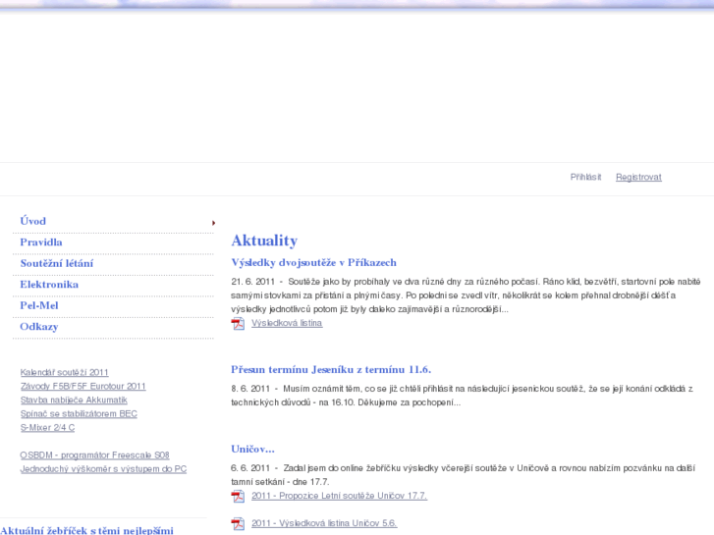714x535 pixels.
Task: Select Pel-Mel in sidebar menu
Action: tap(39, 305)
